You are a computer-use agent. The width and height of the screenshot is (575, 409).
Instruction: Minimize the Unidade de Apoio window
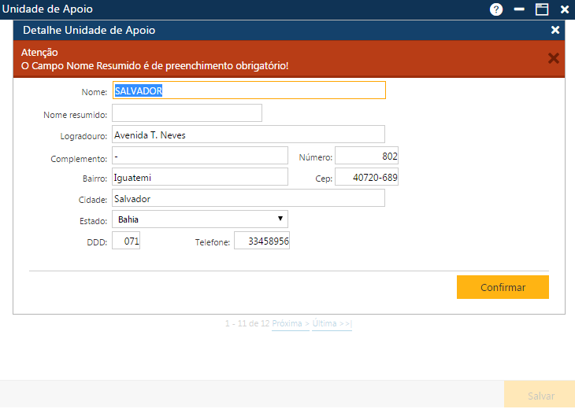pos(518,9)
